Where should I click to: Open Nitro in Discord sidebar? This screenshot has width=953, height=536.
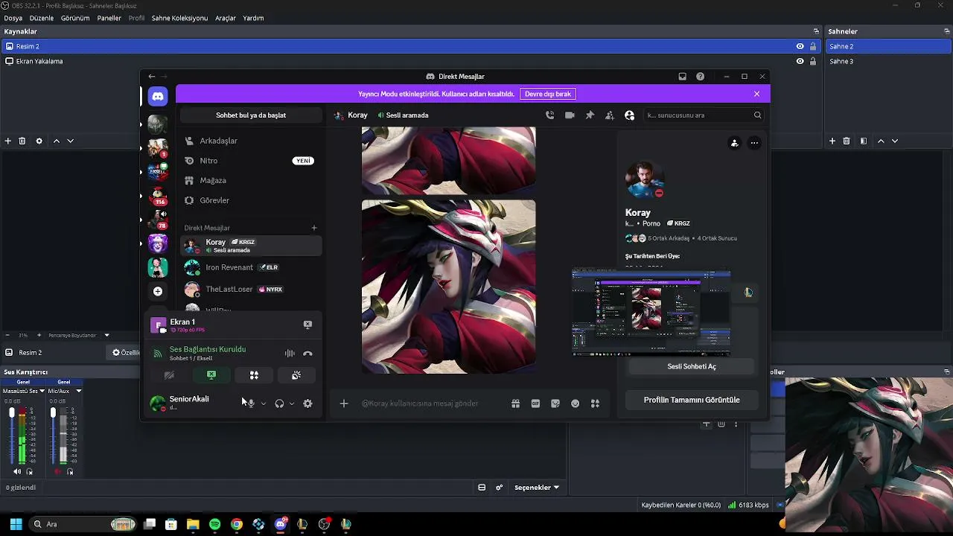[251, 161]
